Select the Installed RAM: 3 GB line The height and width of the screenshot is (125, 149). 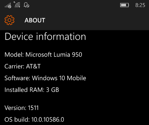click(x=32, y=90)
